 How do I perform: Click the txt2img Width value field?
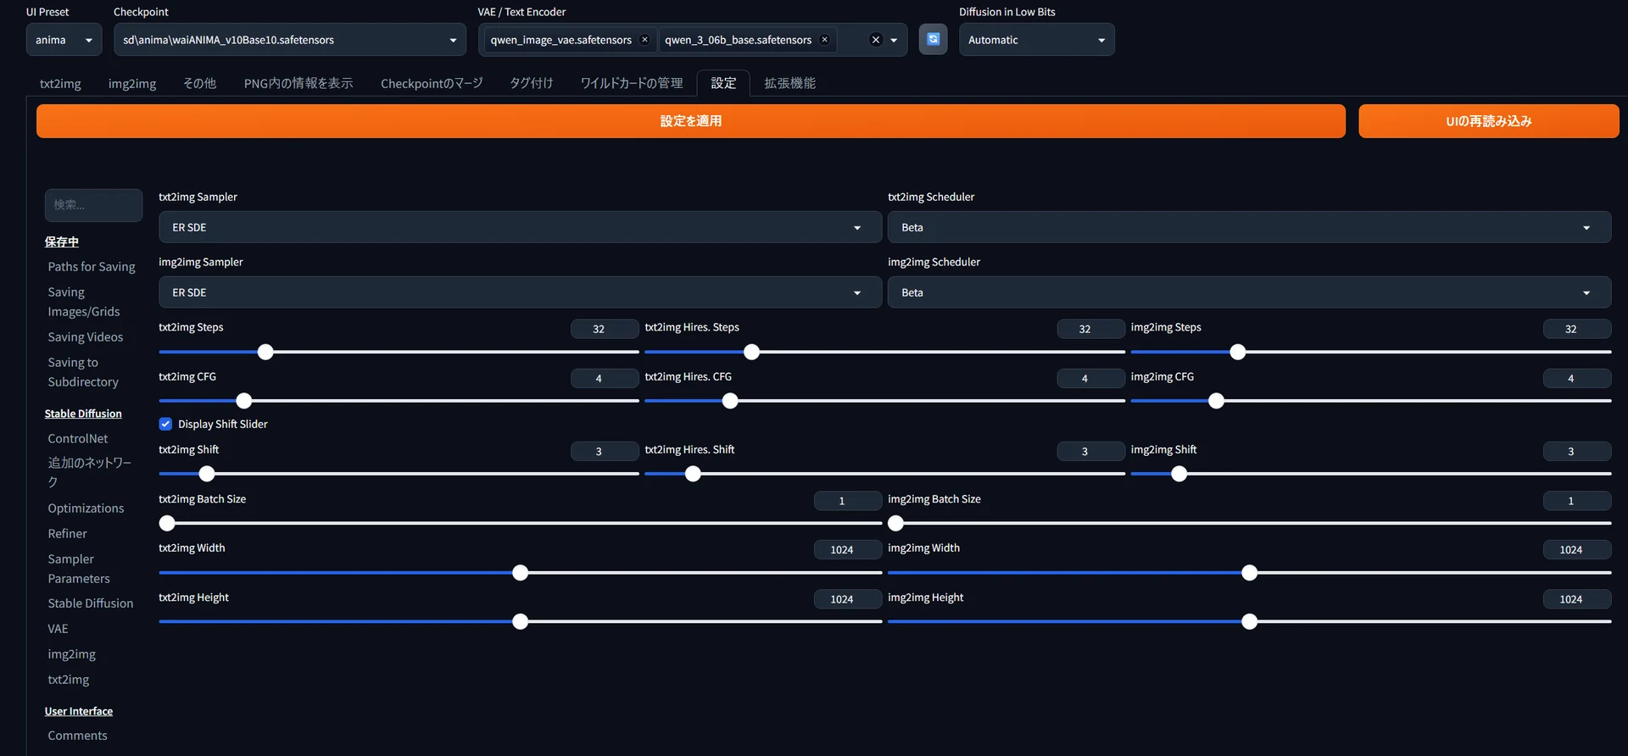pyautogui.click(x=847, y=550)
